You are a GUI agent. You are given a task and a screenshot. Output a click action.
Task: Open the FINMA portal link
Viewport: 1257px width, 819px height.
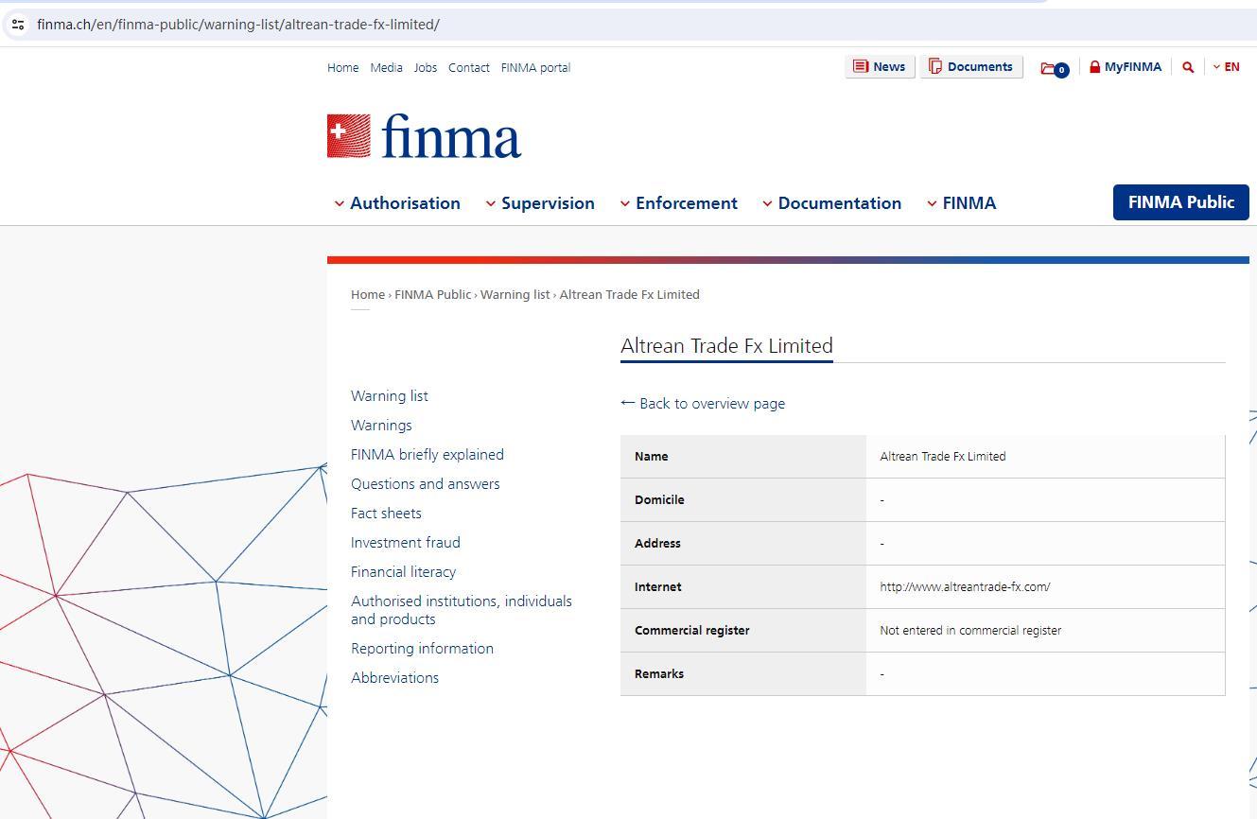pos(535,68)
